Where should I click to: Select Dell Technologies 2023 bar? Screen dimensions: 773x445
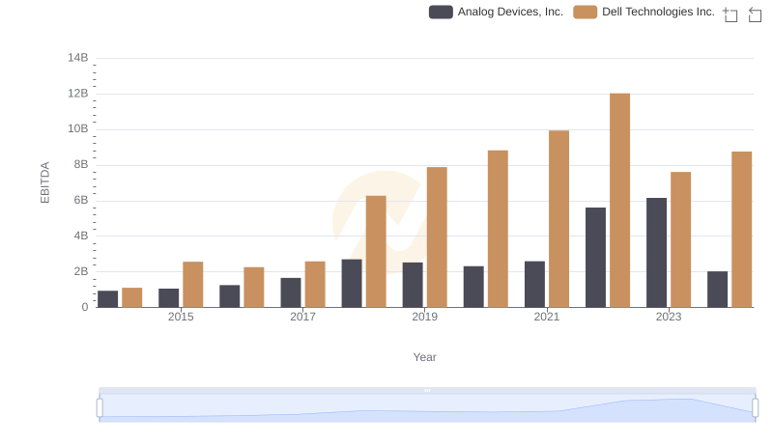tap(681, 239)
